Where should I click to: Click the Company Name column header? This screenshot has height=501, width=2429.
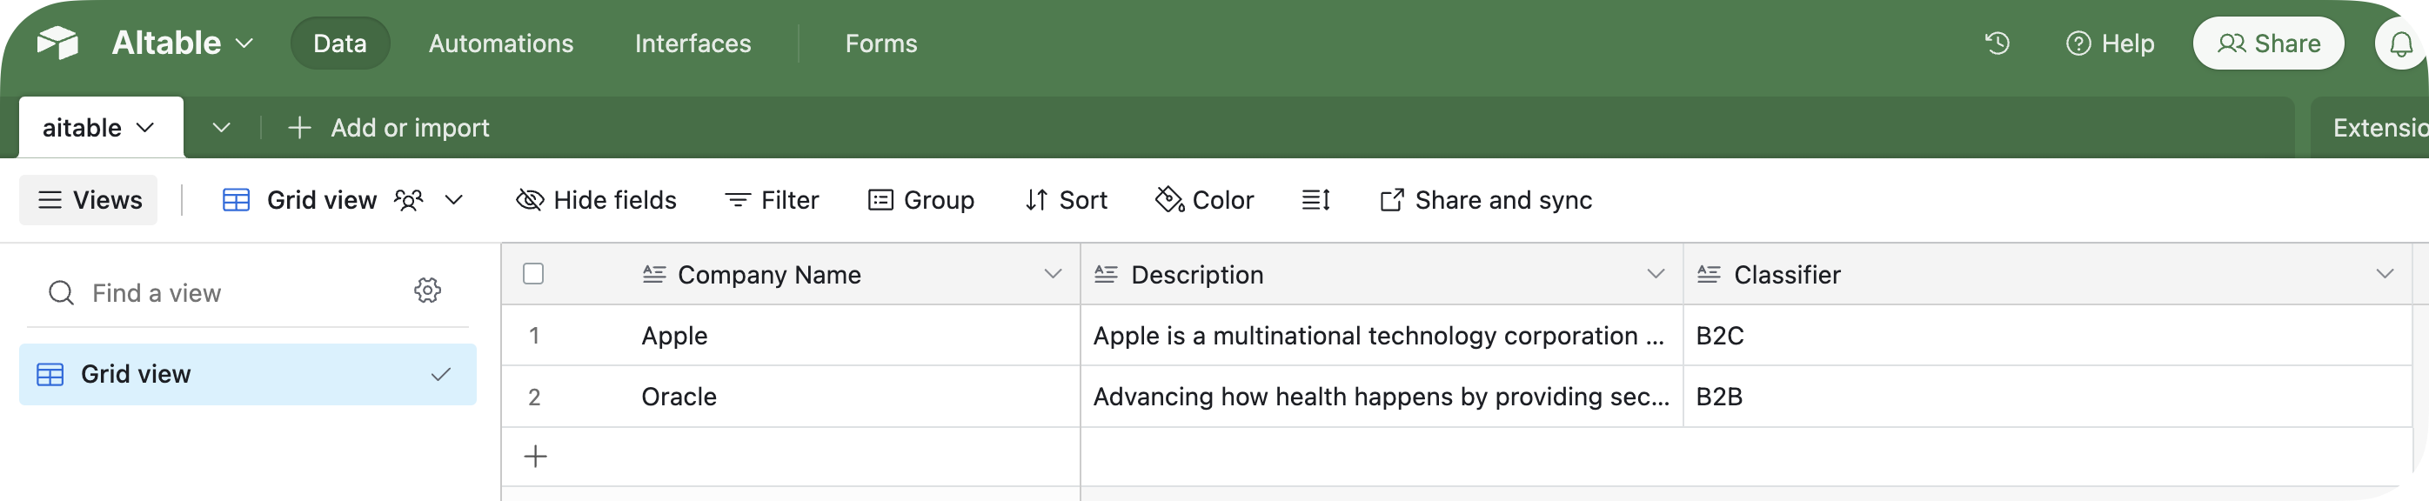click(x=790, y=275)
